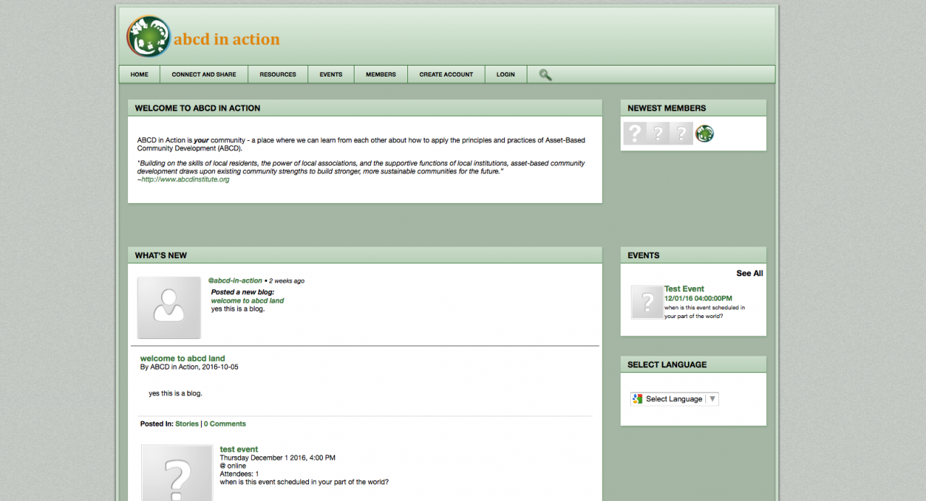The height and width of the screenshot is (501, 926).
Task: Click the WHAT'S NEW panel header
Action: point(365,255)
